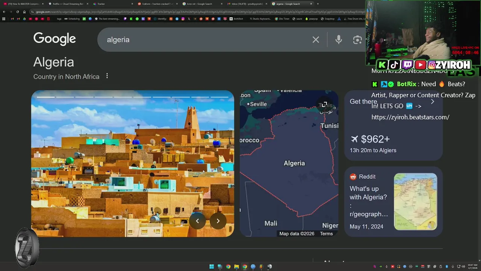Open The best streaming bookmark
Image resolution: width=481 pixels, height=271 pixels.
107,19
